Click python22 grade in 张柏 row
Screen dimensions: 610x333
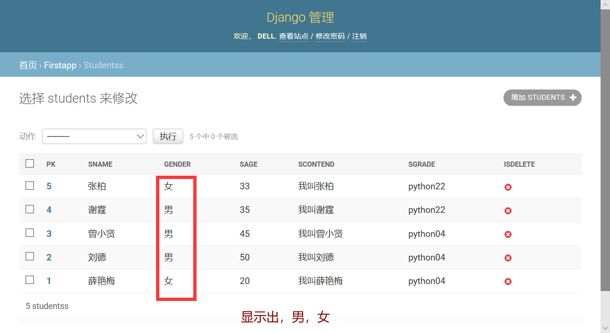(x=427, y=187)
